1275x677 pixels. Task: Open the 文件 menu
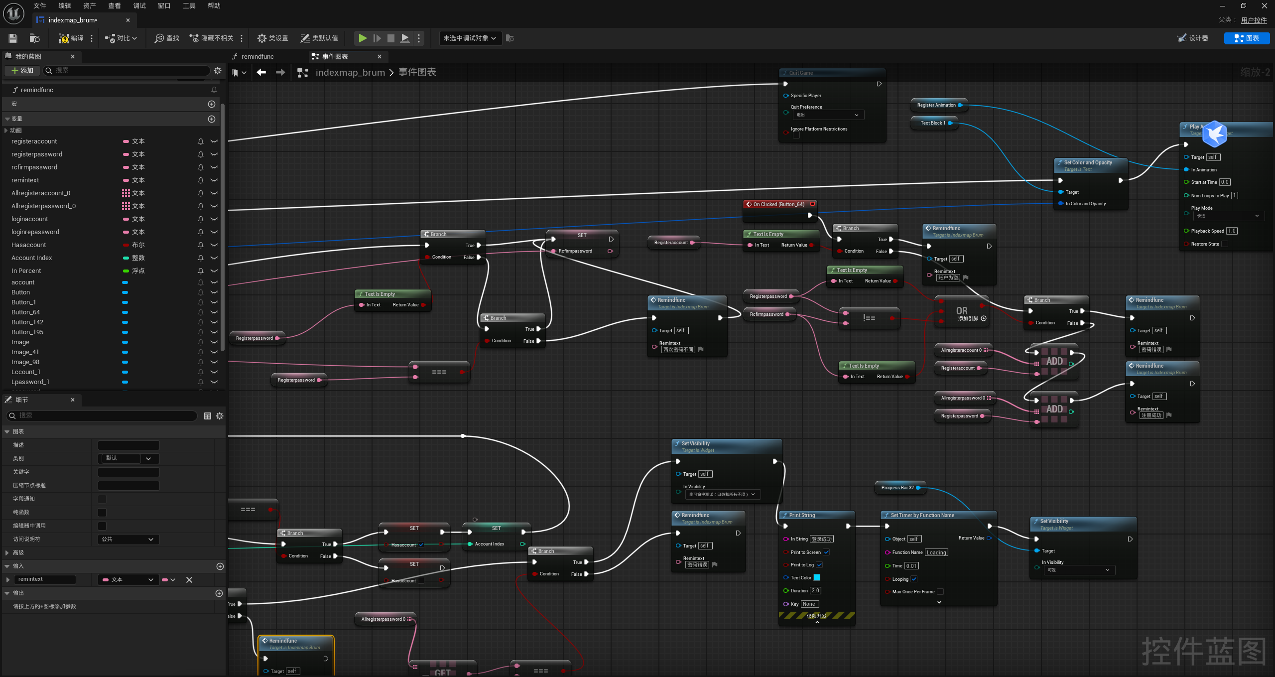(x=40, y=6)
